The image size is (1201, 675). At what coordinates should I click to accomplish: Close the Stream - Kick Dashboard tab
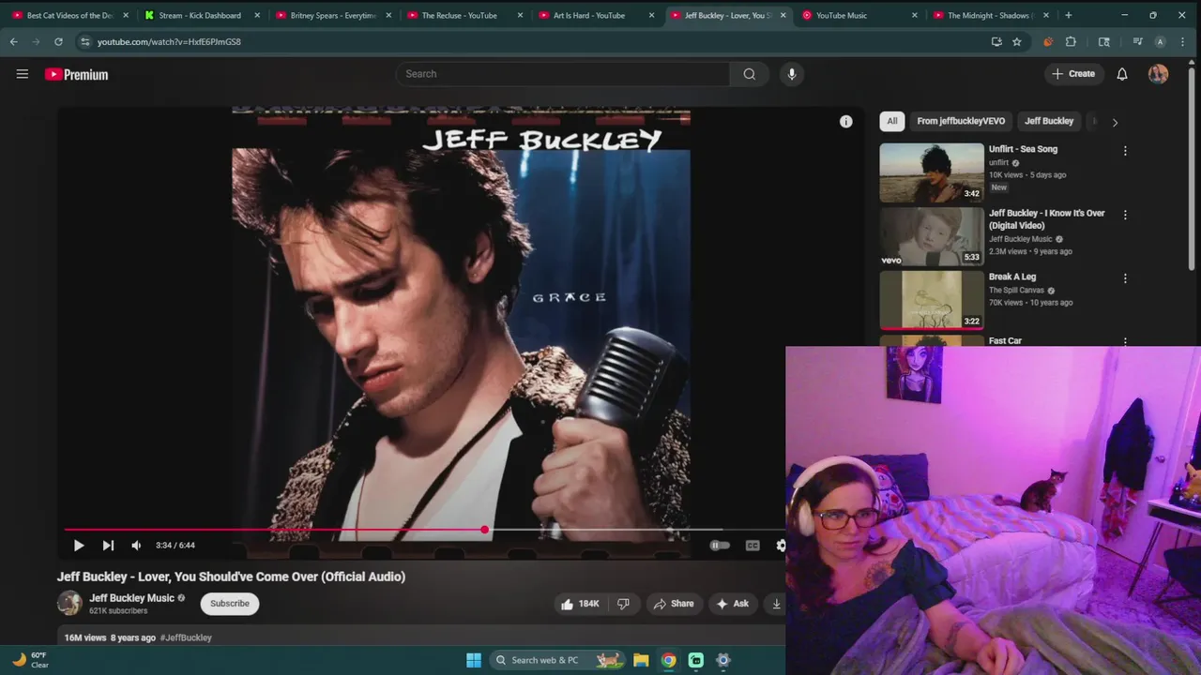(257, 15)
